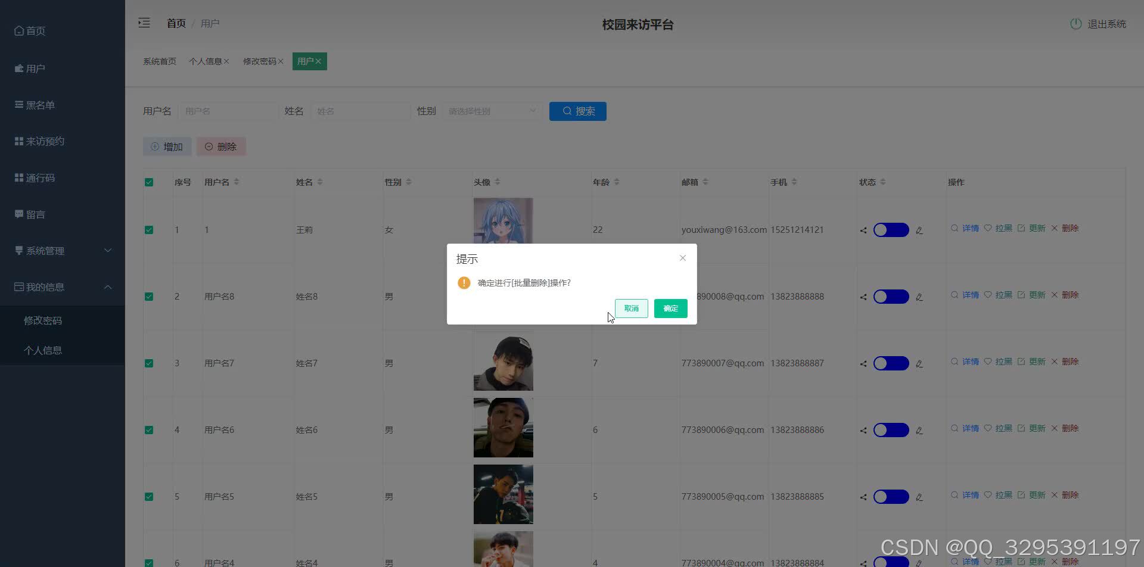
Task: Click 取消 in the dialog
Action: pyautogui.click(x=631, y=309)
